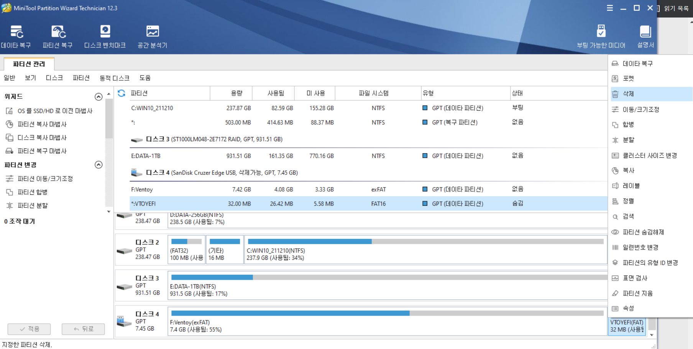Viewport: 693px width, 349px height.
Task: Sort by the 용량 column header
Action: [x=232, y=93]
